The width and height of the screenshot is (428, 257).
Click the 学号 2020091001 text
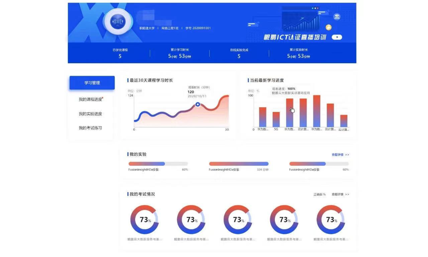click(198, 28)
